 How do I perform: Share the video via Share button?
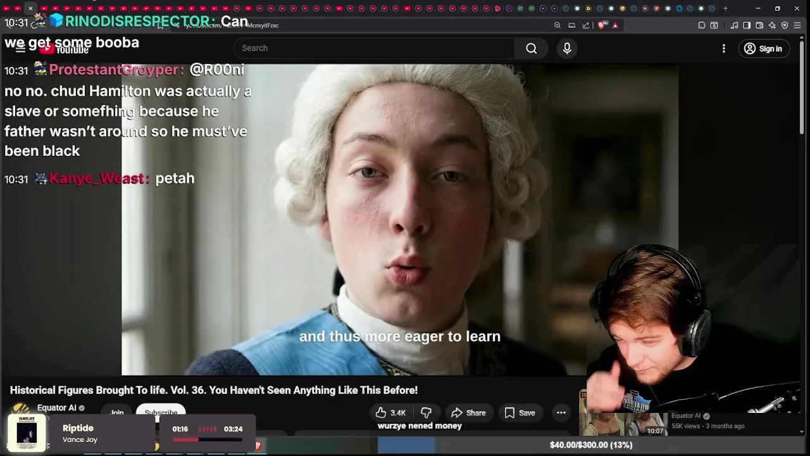pos(468,413)
